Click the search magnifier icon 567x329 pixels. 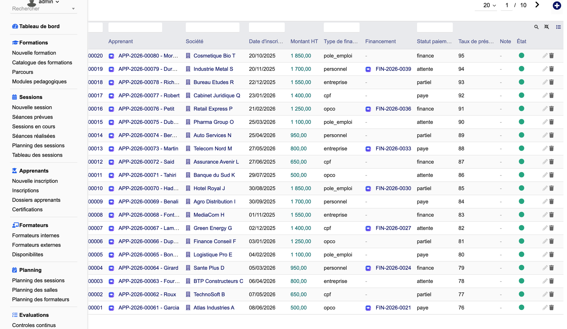pos(536,27)
